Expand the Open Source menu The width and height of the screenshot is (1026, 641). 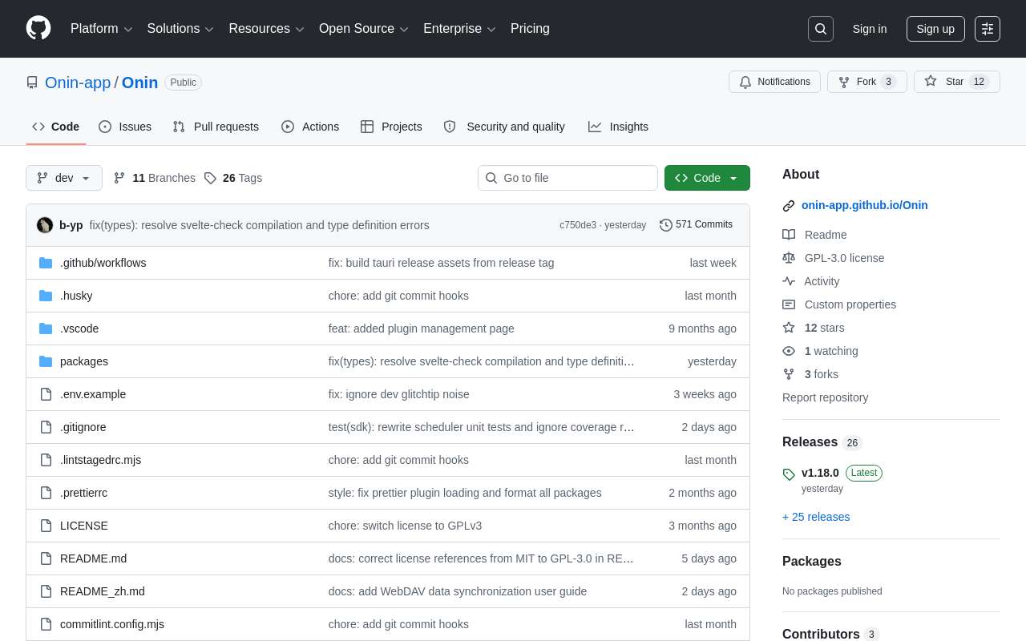coord(364,29)
